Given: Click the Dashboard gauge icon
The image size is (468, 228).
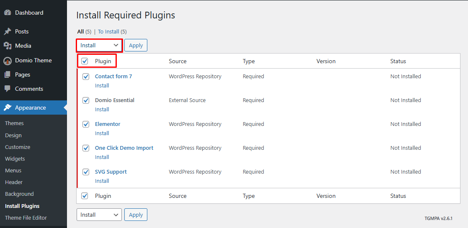Looking at the screenshot, I should [8, 13].
